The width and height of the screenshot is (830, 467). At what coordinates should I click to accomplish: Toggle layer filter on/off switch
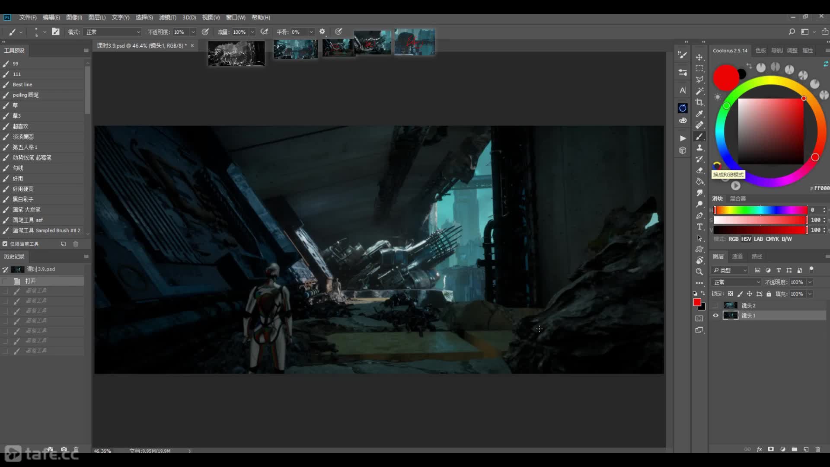click(x=811, y=270)
